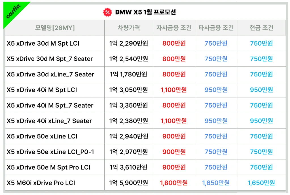This screenshot has height=195, width=290.
Task: Select the 자사금융 조건 column header
Action: 174,28
